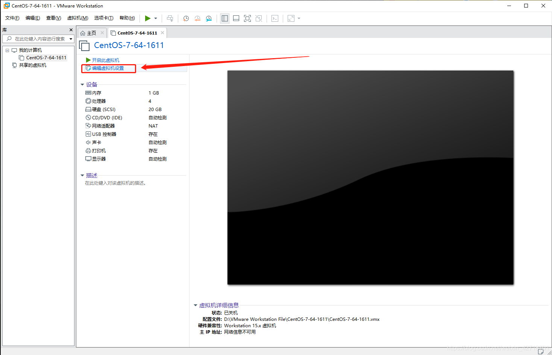Click the NAT network value

153,126
